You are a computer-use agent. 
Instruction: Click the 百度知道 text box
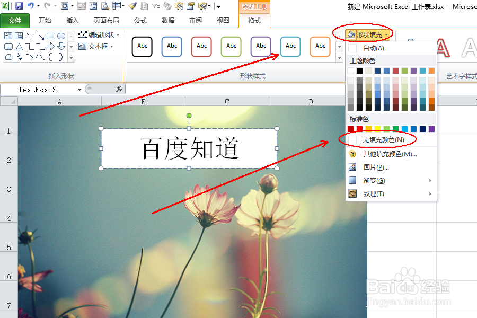(189, 148)
